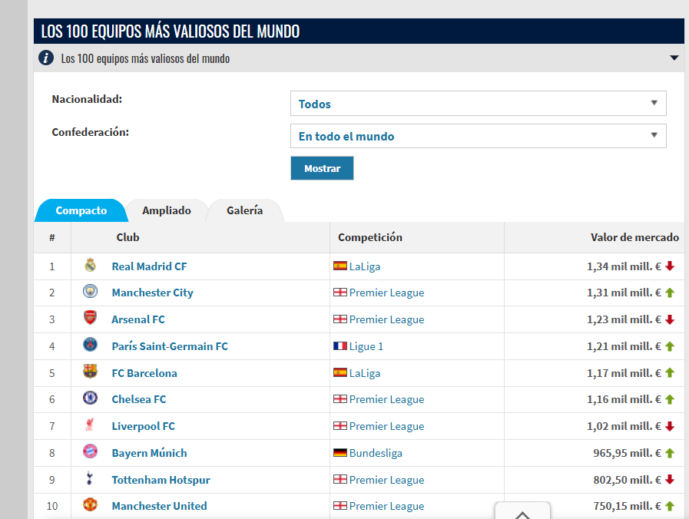The height and width of the screenshot is (519, 689).
Task: Click the green up arrow in Manchester City's row
Action: [x=670, y=293]
